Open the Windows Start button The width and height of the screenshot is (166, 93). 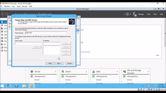coord(2,86)
